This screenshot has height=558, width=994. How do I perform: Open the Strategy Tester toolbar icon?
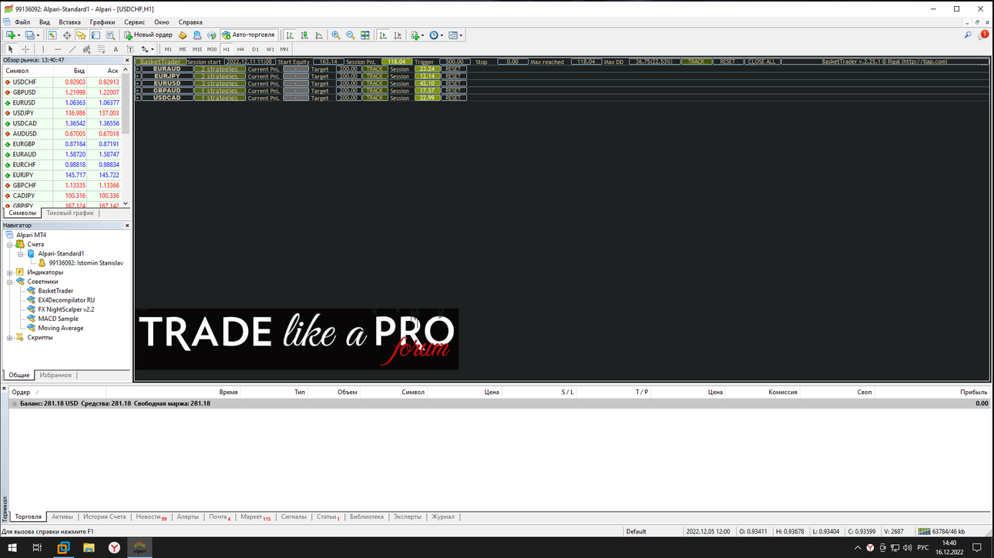coord(110,35)
